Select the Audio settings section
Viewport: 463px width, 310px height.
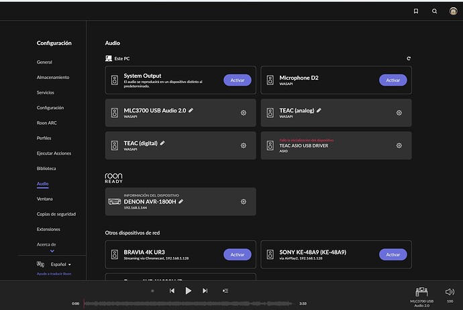(x=42, y=184)
